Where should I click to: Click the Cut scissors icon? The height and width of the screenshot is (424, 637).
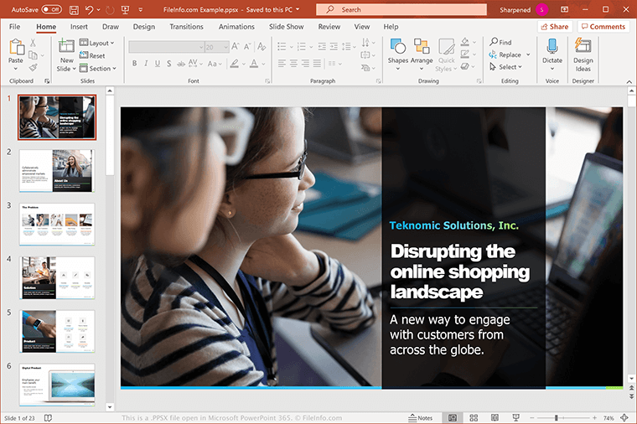(33, 42)
